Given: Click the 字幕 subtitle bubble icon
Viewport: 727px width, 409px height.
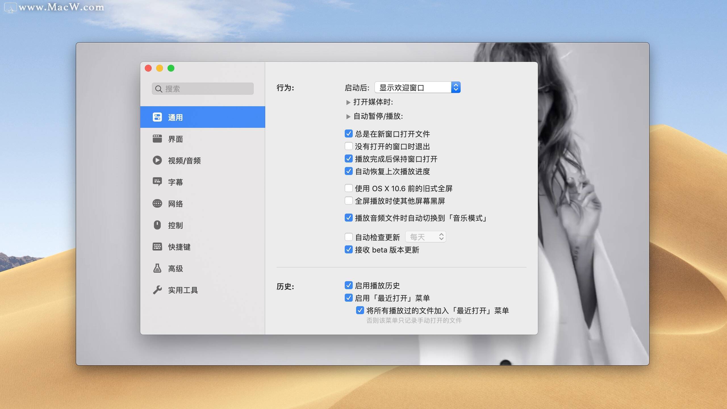Looking at the screenshot, I should [157, 182].
